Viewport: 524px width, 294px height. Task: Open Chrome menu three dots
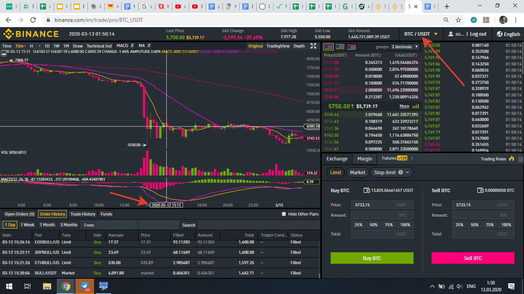coord(516,20)
